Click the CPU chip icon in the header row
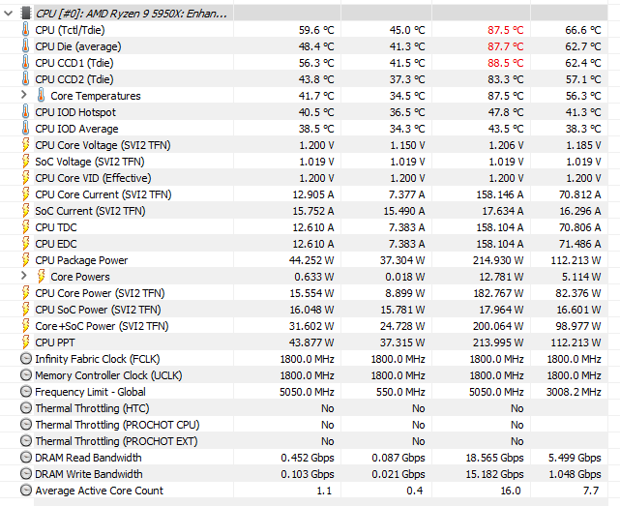This screenshot has width=620, height=506. [26, 13]
